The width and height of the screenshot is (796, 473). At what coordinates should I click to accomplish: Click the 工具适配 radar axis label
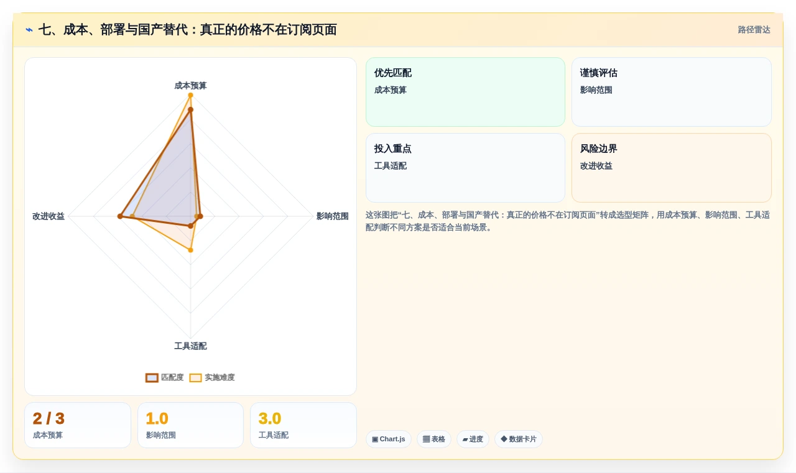click(190, 346)
